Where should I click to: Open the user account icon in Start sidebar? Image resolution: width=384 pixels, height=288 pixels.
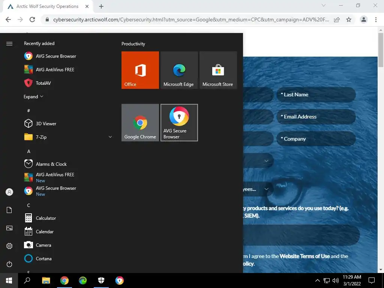9,192
